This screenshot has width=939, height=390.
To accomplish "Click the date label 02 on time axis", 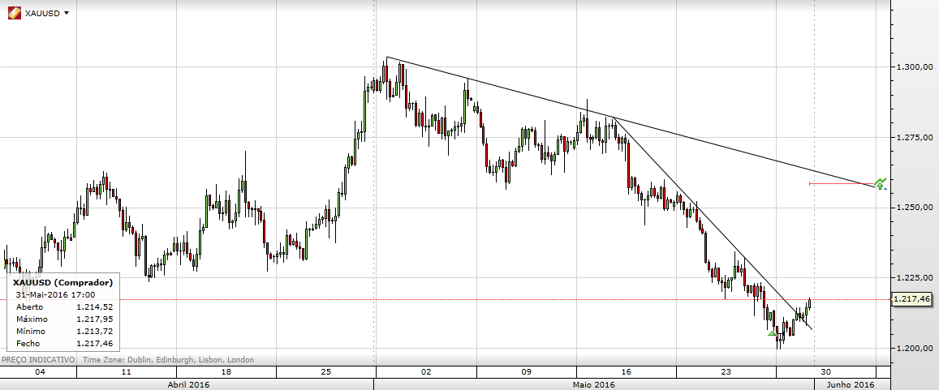I will [426, 372].
